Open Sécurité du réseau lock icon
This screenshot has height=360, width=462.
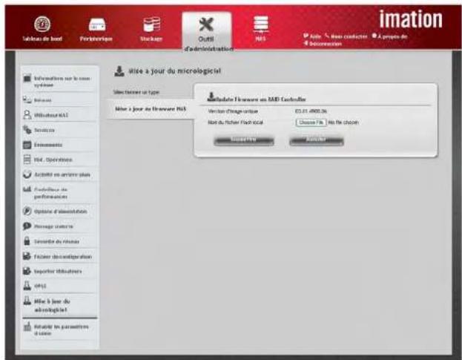coord(27,241)
